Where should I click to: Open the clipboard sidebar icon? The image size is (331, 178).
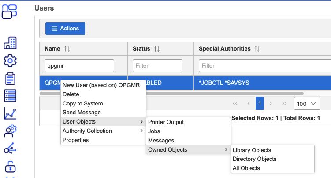pyautogui.click(x=10, y=78)
